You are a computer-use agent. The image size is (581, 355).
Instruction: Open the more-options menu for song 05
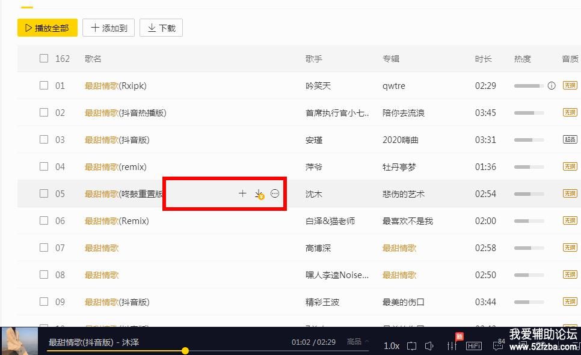pos(275,193)
